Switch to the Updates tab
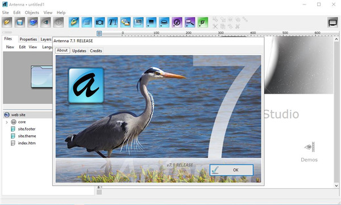The width and height of the screenshot is (341, 205). pos(79,51)
